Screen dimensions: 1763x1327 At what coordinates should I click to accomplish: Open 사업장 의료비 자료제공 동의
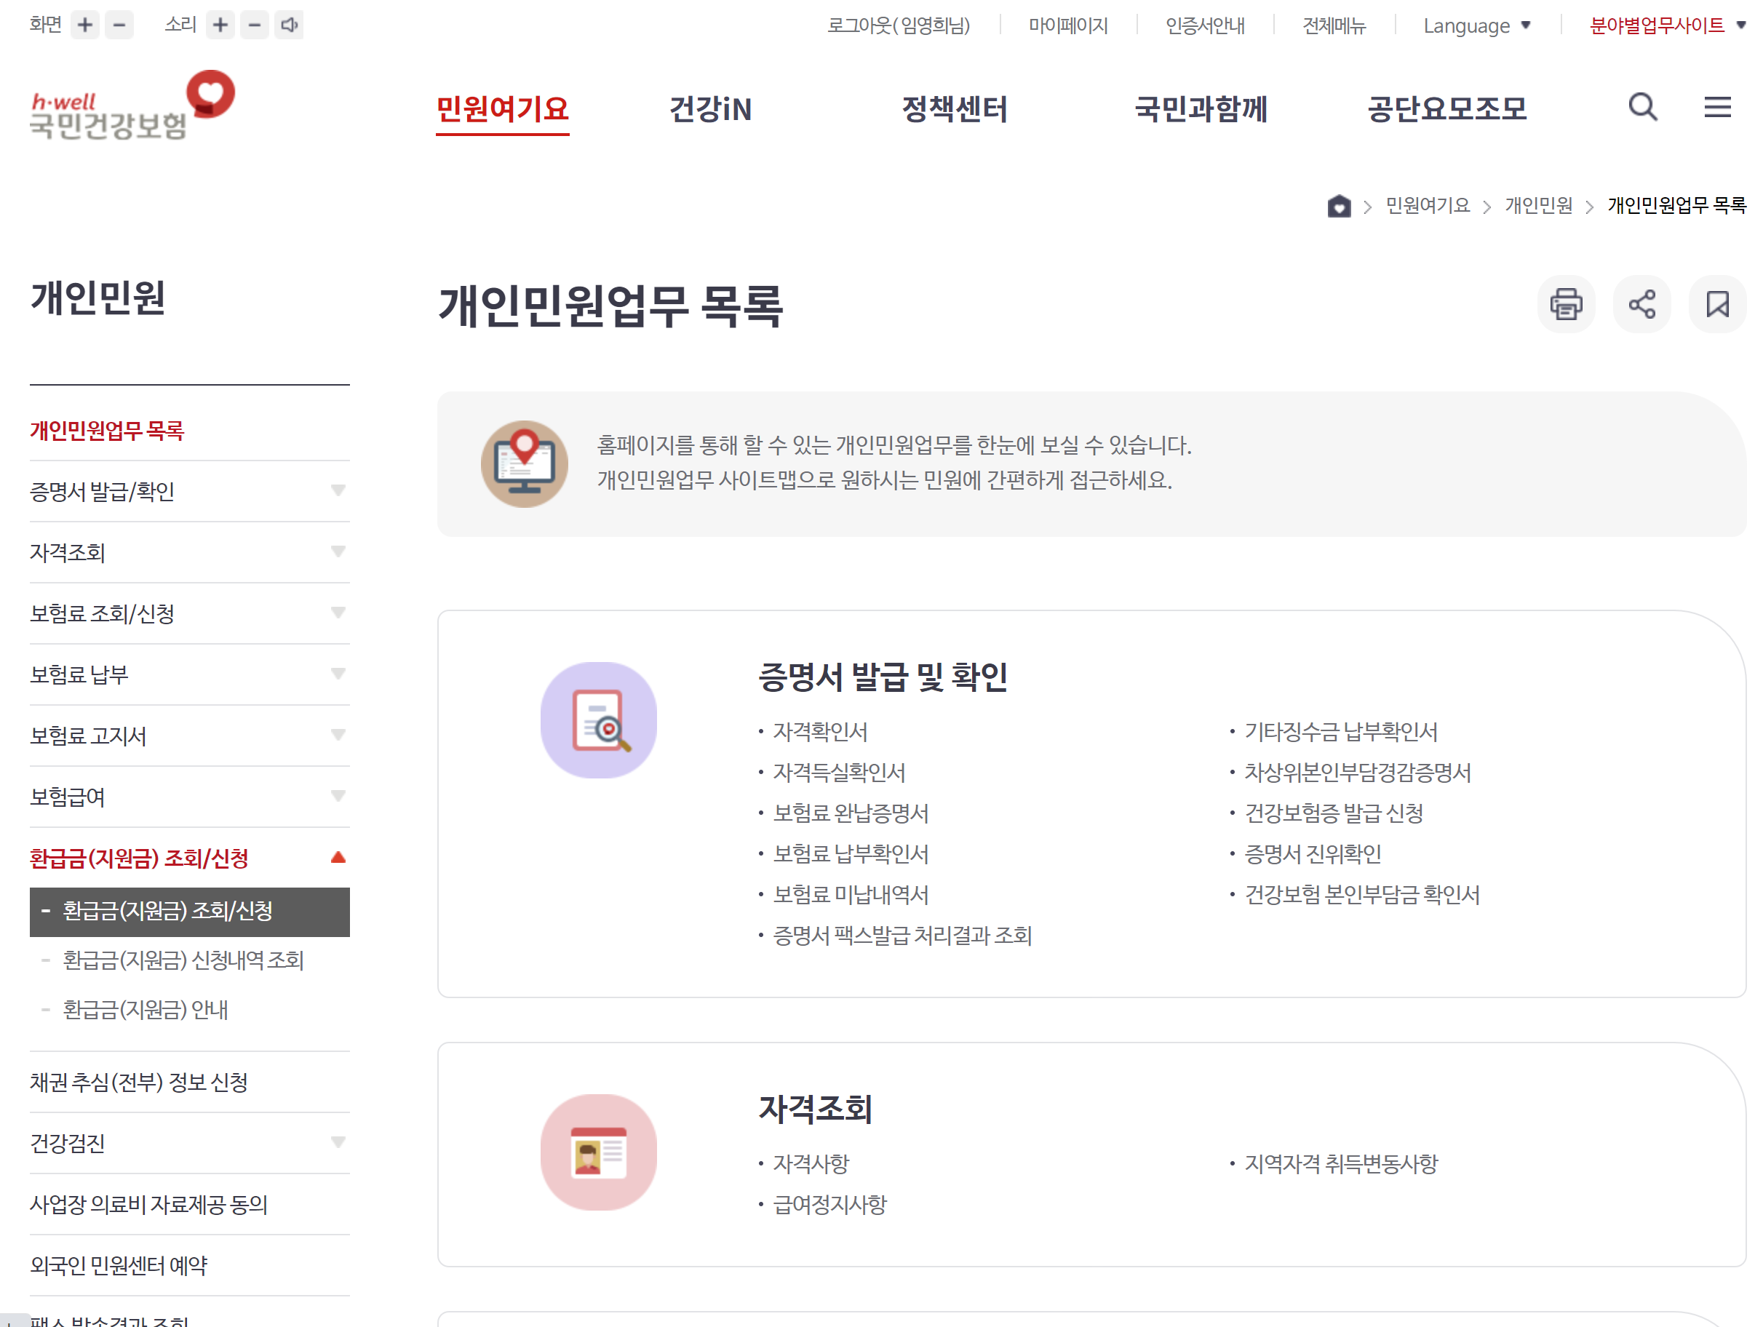coord(148,1205)
